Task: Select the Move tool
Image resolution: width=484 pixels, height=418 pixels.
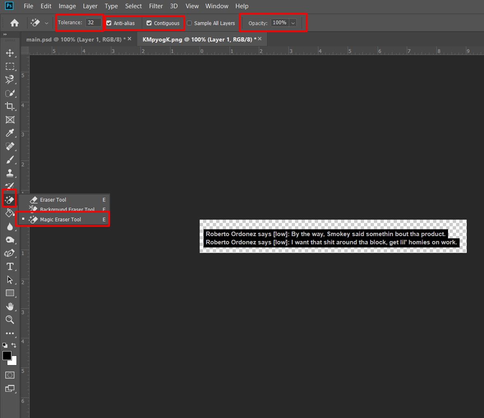Action: click(x=10, y=53)
